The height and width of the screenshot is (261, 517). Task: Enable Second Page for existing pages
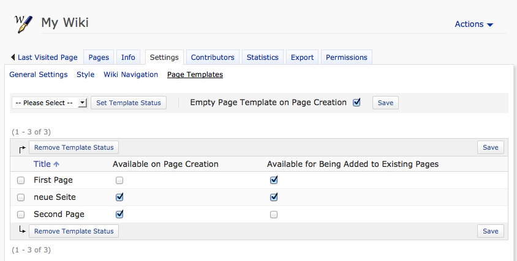click(274, 215)
